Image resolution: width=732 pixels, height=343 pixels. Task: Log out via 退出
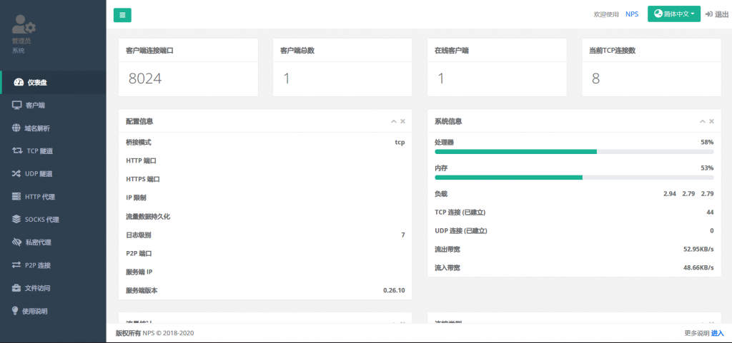pyautogui.click(x=717, y=14)
